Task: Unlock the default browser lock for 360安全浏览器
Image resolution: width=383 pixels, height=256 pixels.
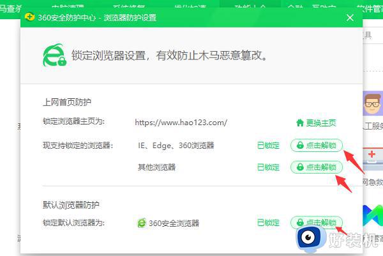Action: [x=317, y=223]
